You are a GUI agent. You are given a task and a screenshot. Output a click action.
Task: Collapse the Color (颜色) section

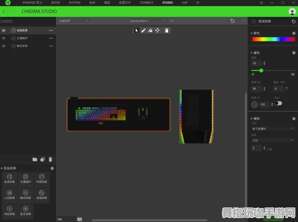pos(251,33)
